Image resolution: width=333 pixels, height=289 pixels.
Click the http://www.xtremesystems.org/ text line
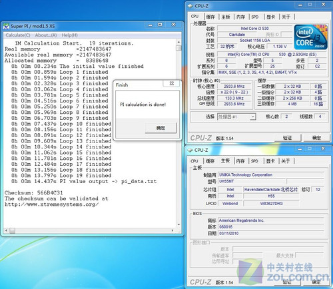(52, 204)
